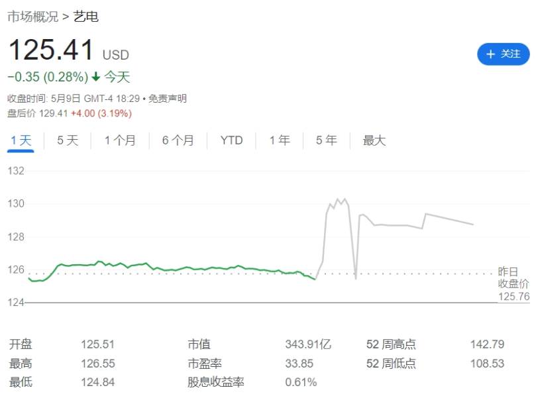Open the 免责声明 disclaimer link
Screen dimensions: 536x400
[x=168, y=99]
